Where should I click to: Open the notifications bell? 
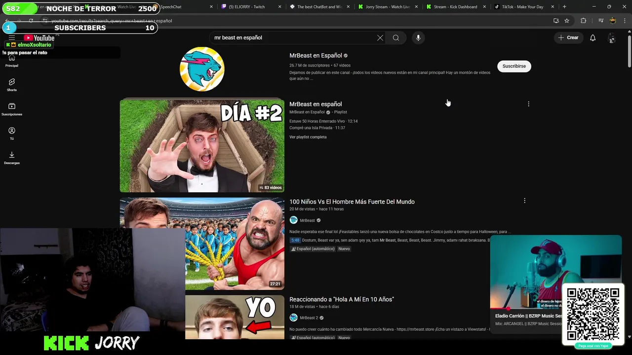tap(593, 38)
